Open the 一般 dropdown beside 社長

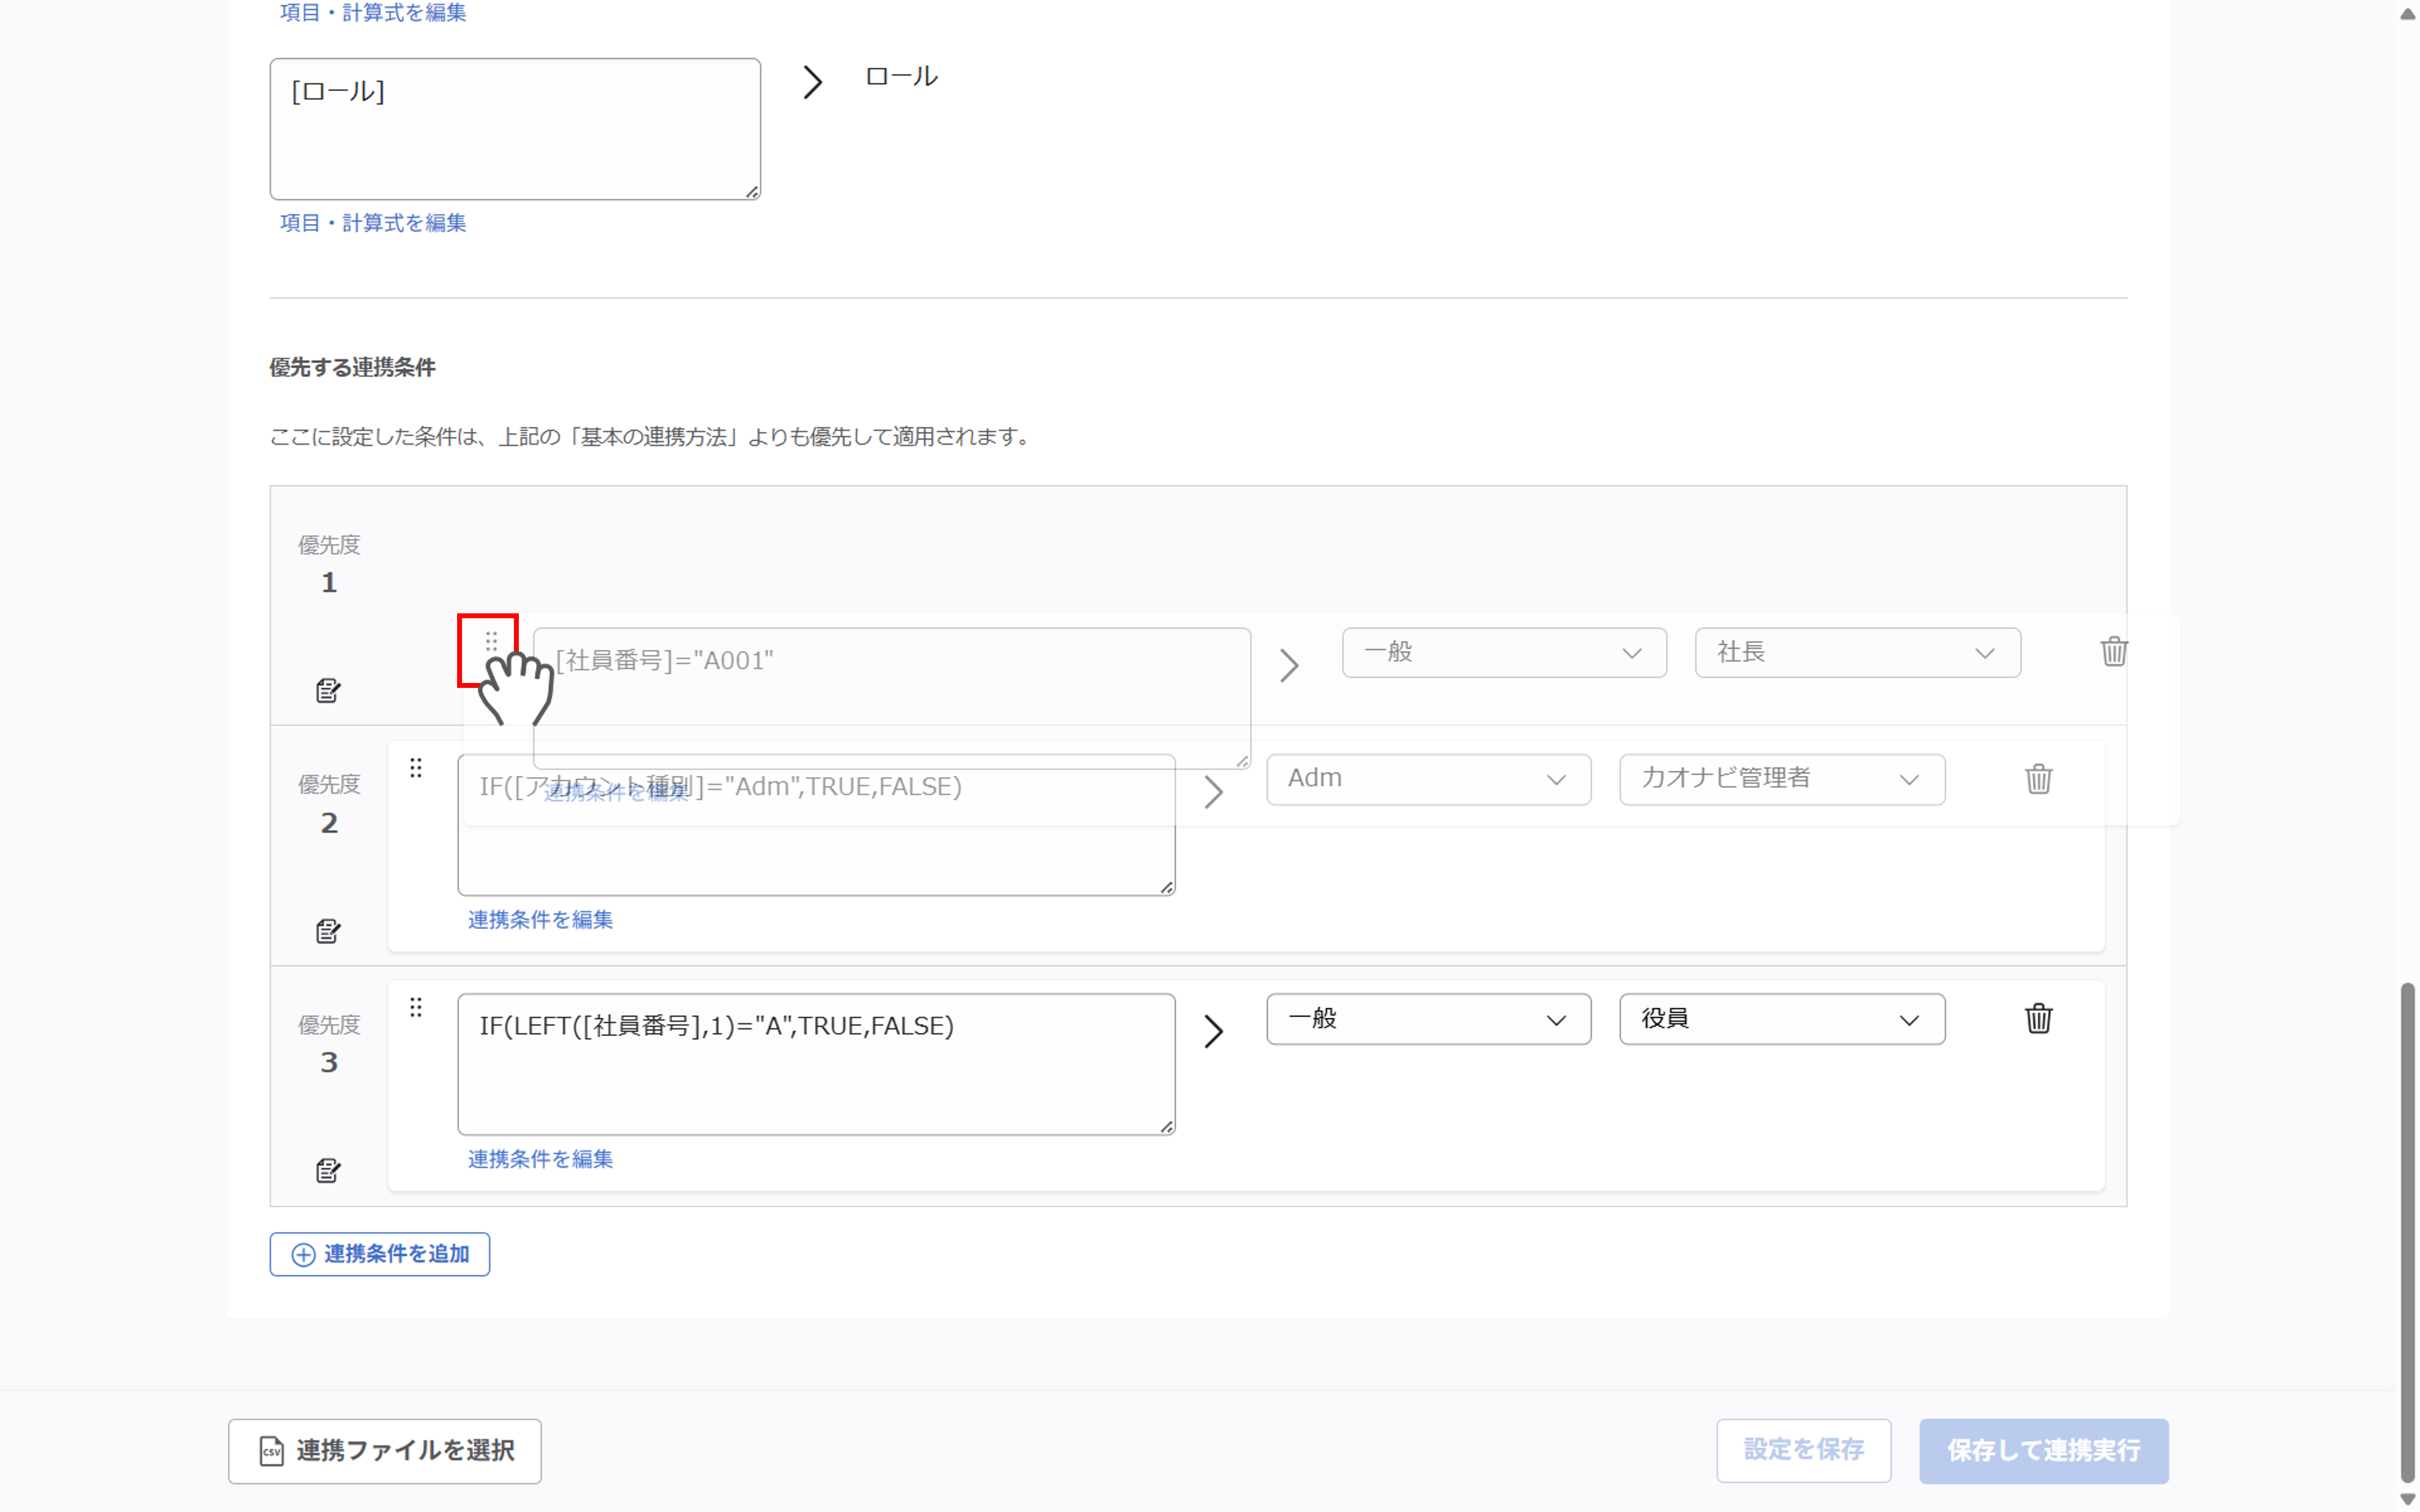(x=1504, y=652)
